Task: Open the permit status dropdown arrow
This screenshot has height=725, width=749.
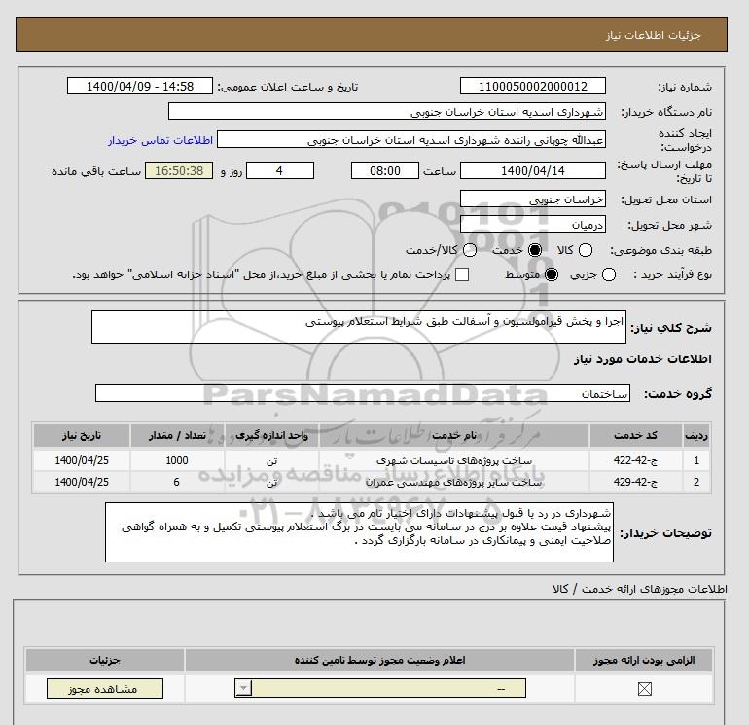Action: click(x=243, y=688)
